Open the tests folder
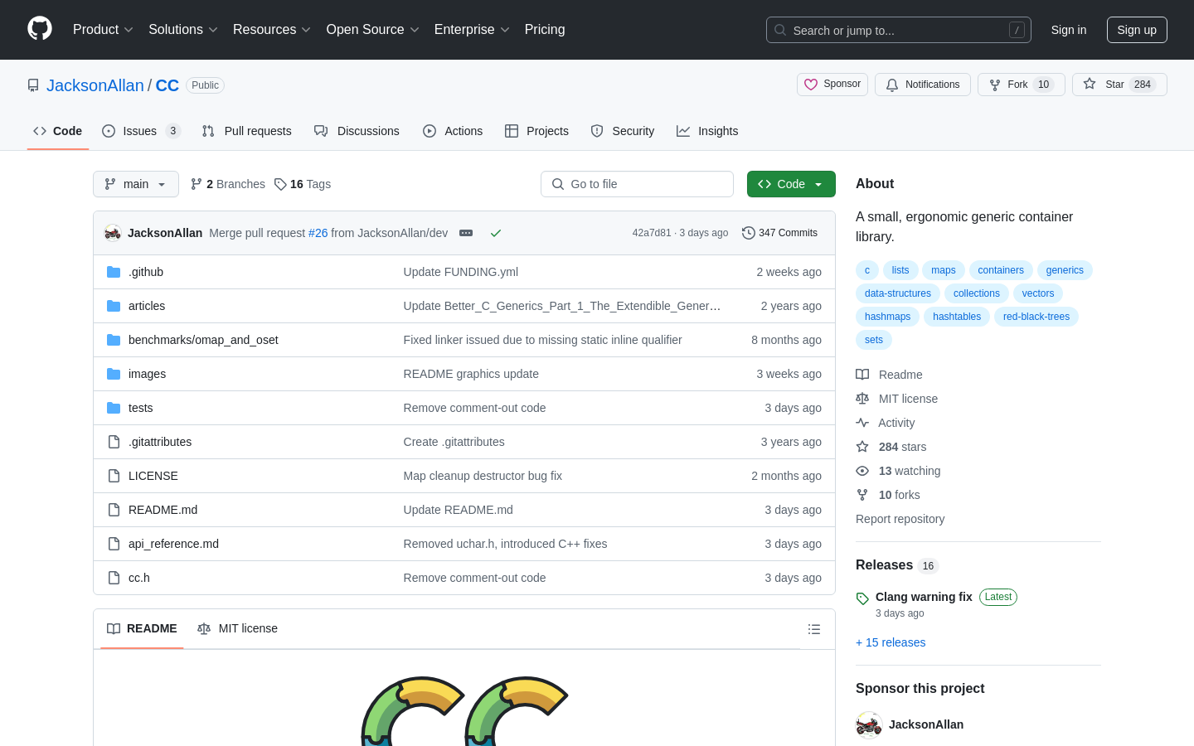This screenshot has width=1194, height=746. [140, 408]
